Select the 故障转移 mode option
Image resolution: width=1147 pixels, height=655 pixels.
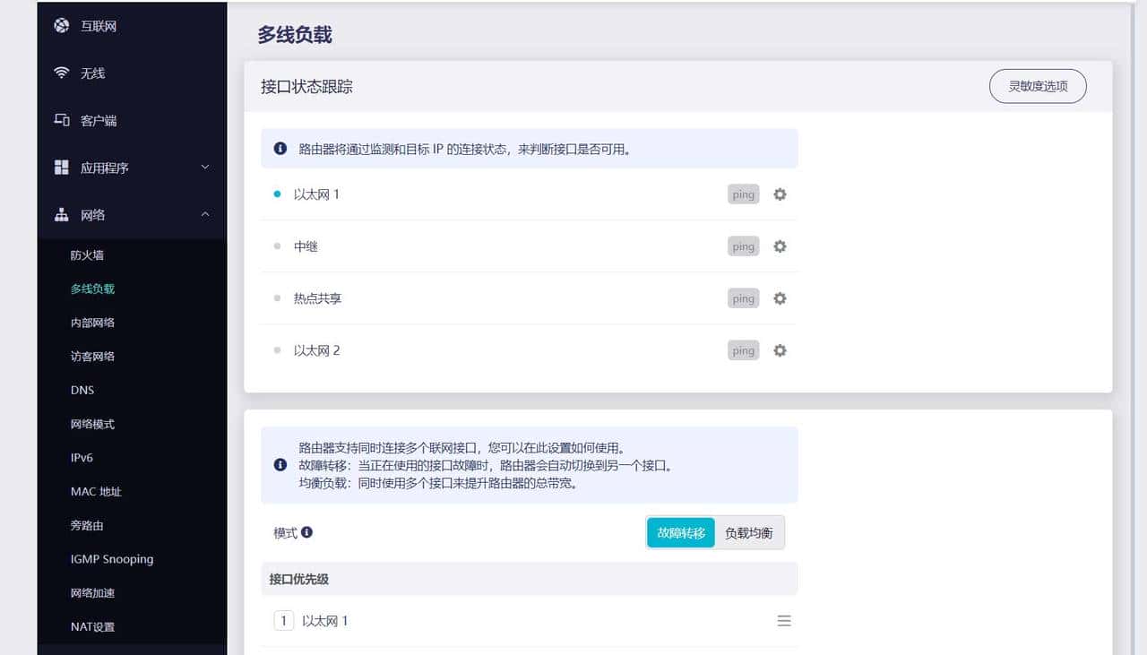[680, 532]
